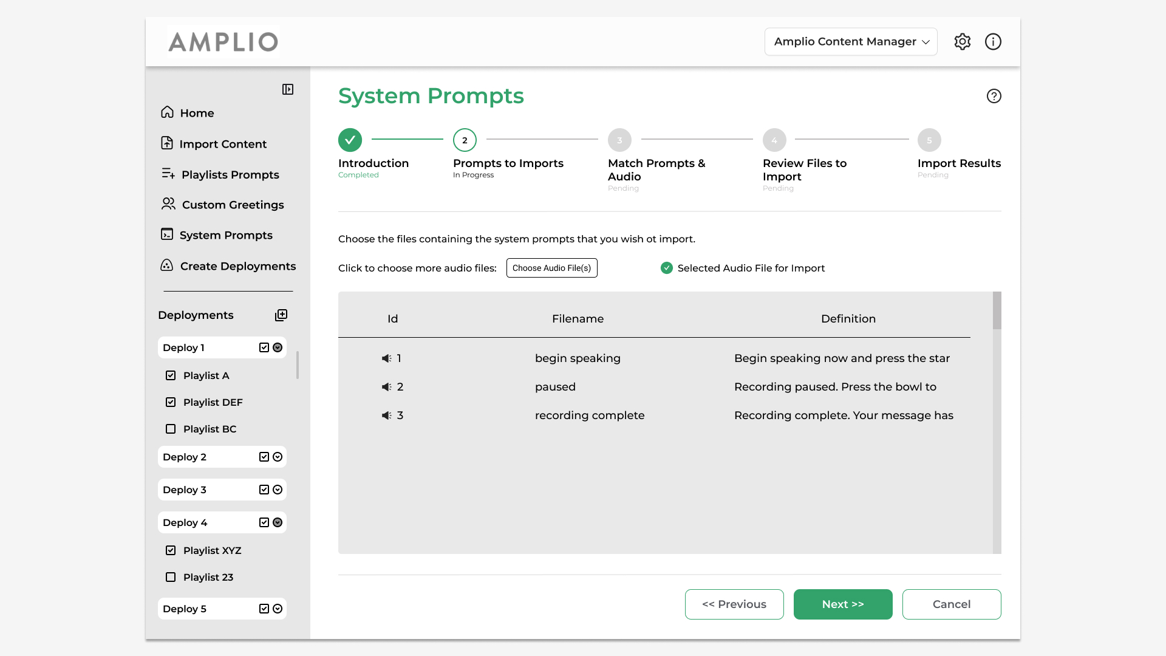Expand Deploy 3 chevron

click(x=278, y=490)
